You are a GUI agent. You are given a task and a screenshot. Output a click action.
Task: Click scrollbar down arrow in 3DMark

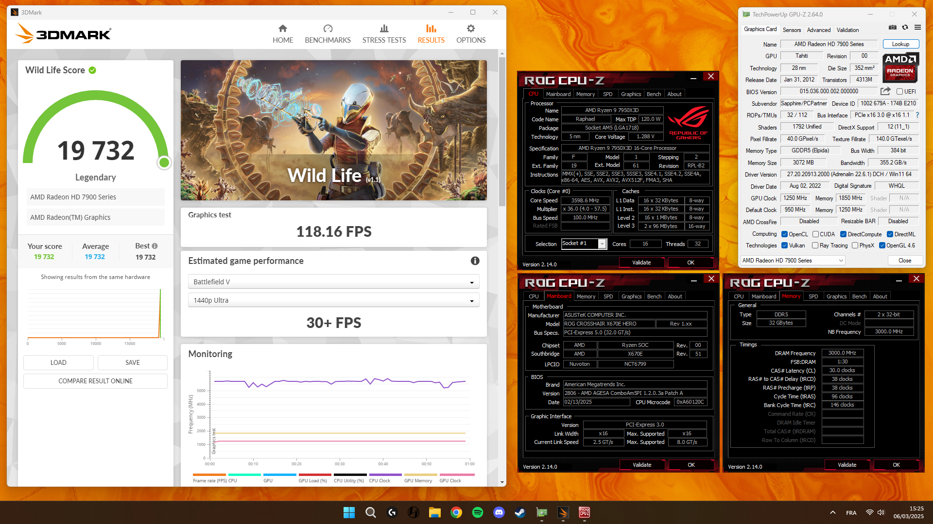tap(502, 482)
